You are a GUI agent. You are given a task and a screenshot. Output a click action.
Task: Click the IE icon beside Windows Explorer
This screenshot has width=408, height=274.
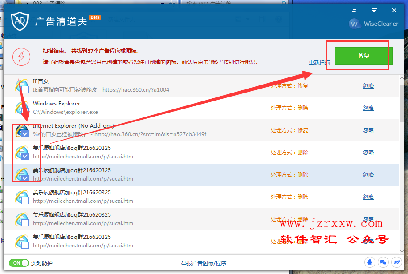21,108
